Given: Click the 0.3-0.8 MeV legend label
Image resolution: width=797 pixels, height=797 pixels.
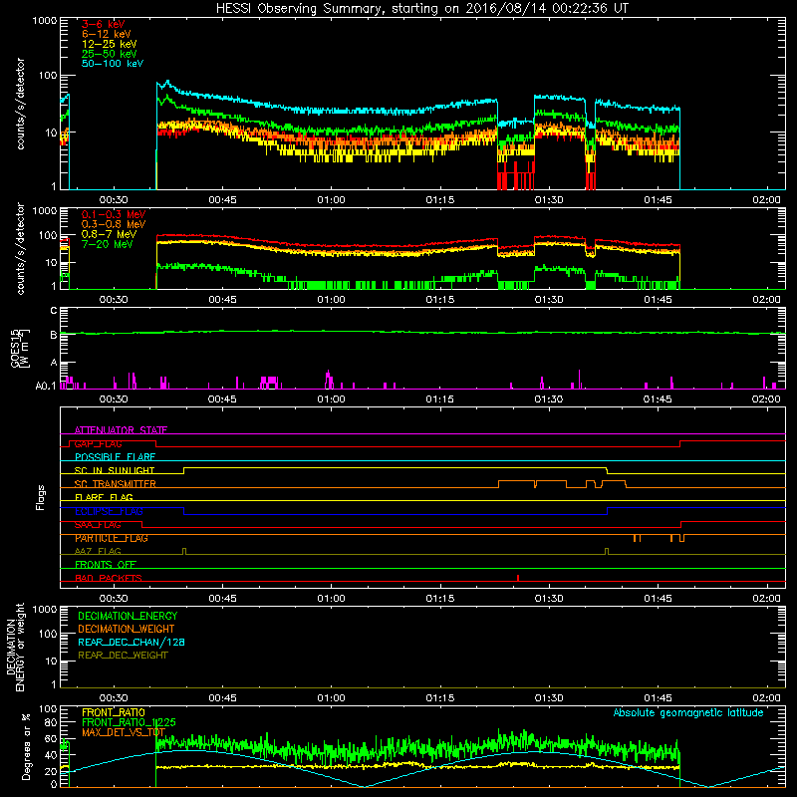Looking at the screenshot, I should coord(114,224).
